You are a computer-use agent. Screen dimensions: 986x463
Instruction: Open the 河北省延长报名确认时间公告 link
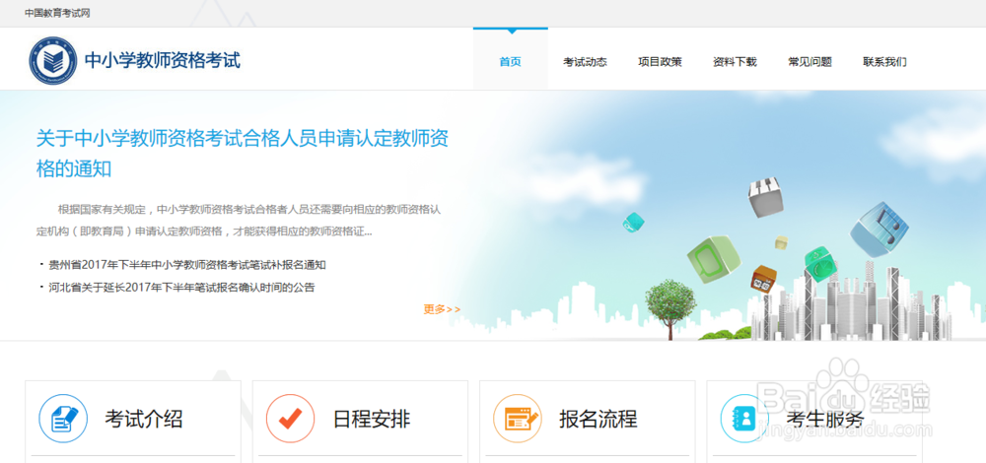tap(181, 288)
